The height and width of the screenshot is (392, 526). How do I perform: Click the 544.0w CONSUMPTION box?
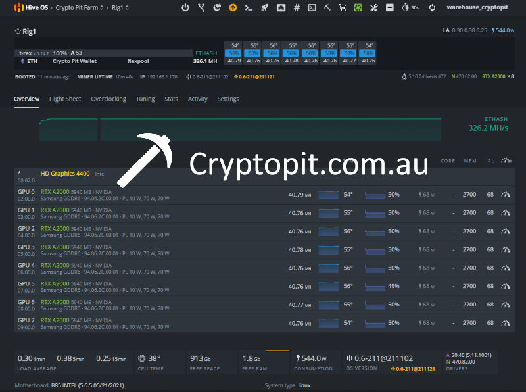coord(316,362)
